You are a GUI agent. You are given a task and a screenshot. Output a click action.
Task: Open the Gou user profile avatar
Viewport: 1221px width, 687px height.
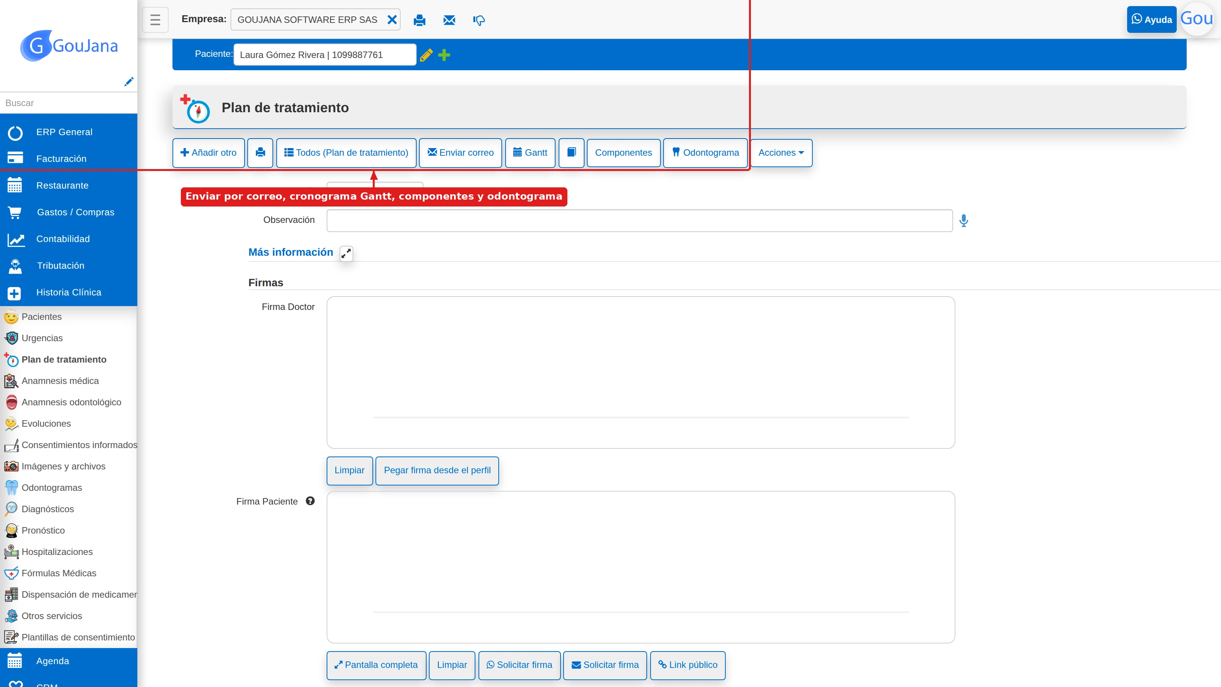pyautogui.click(x=1197, y=19)
